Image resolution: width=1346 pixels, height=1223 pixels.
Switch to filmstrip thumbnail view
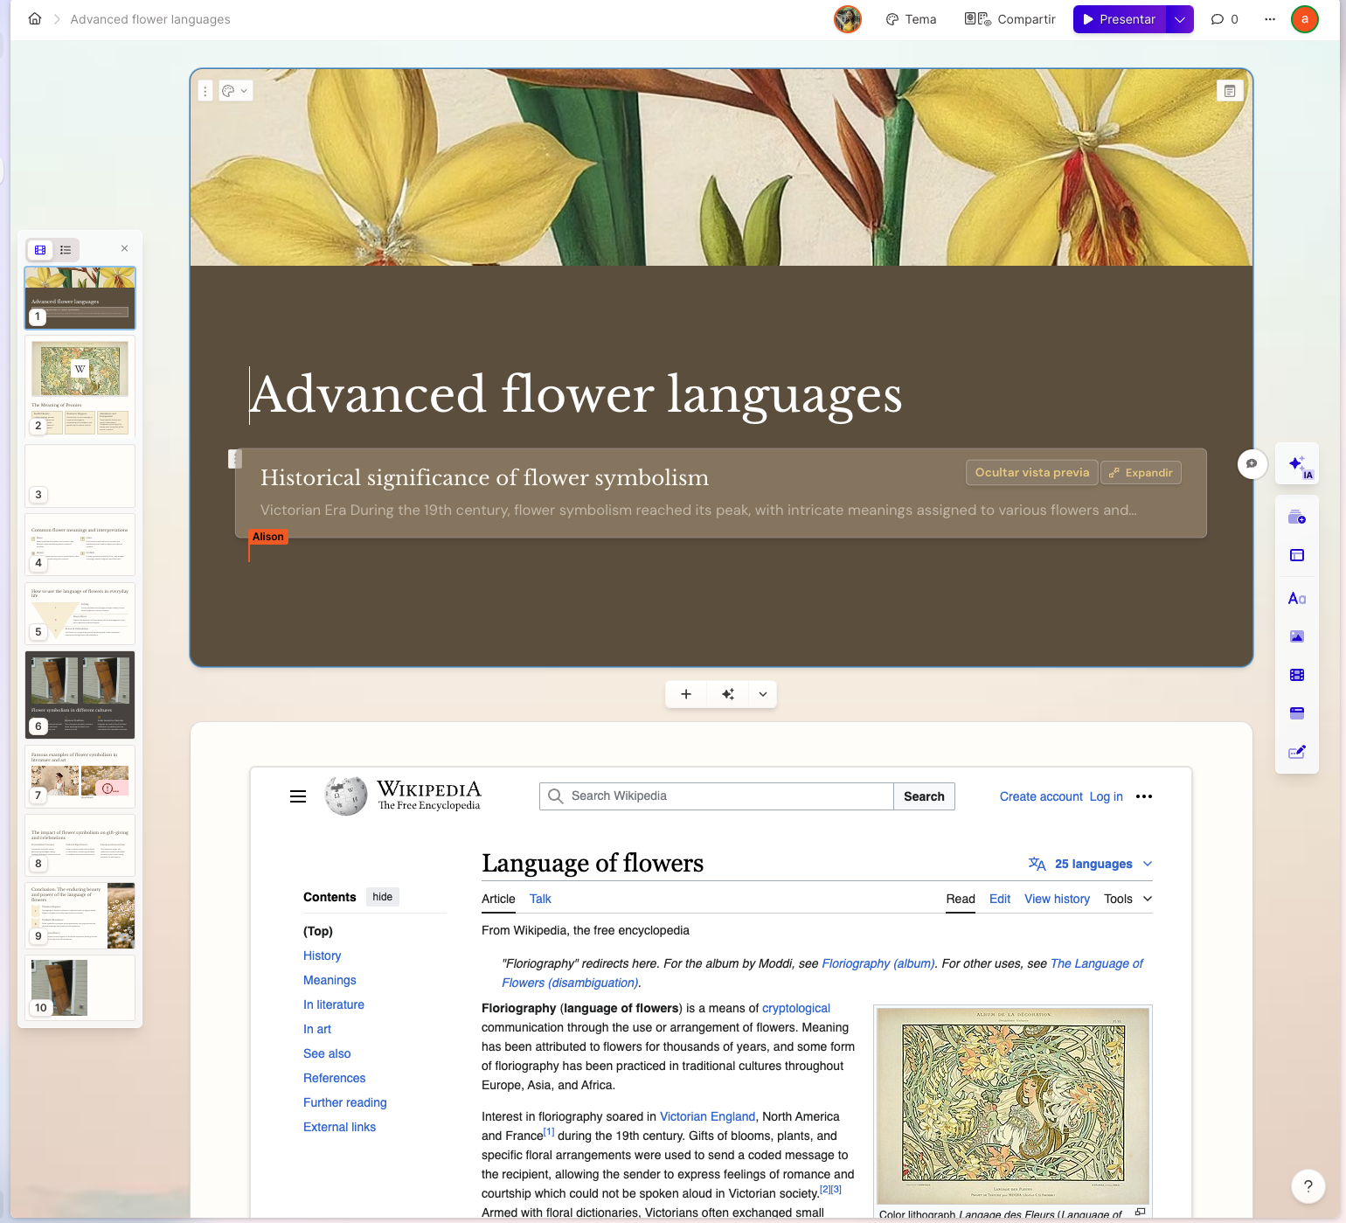40,250
